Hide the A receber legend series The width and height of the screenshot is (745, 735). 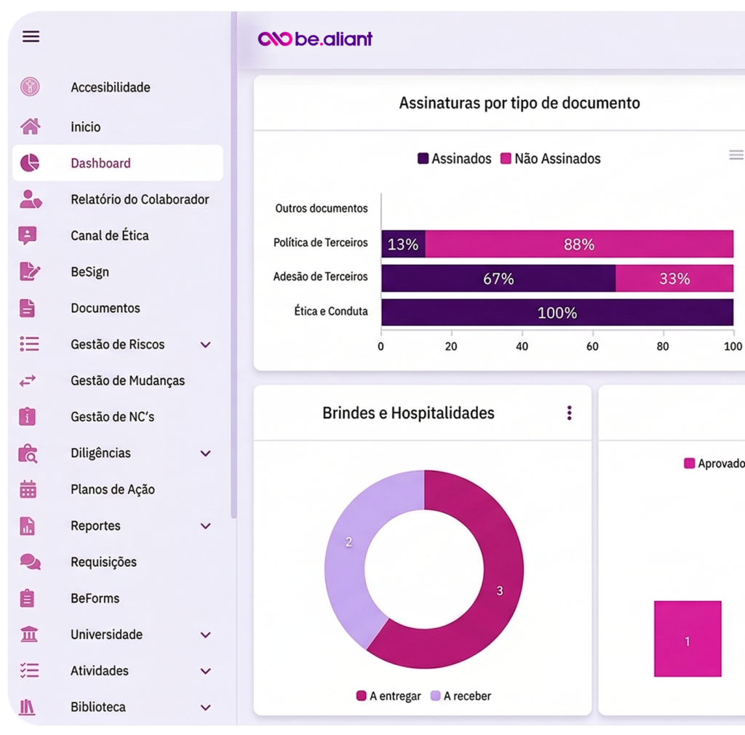tap(461, 696)
